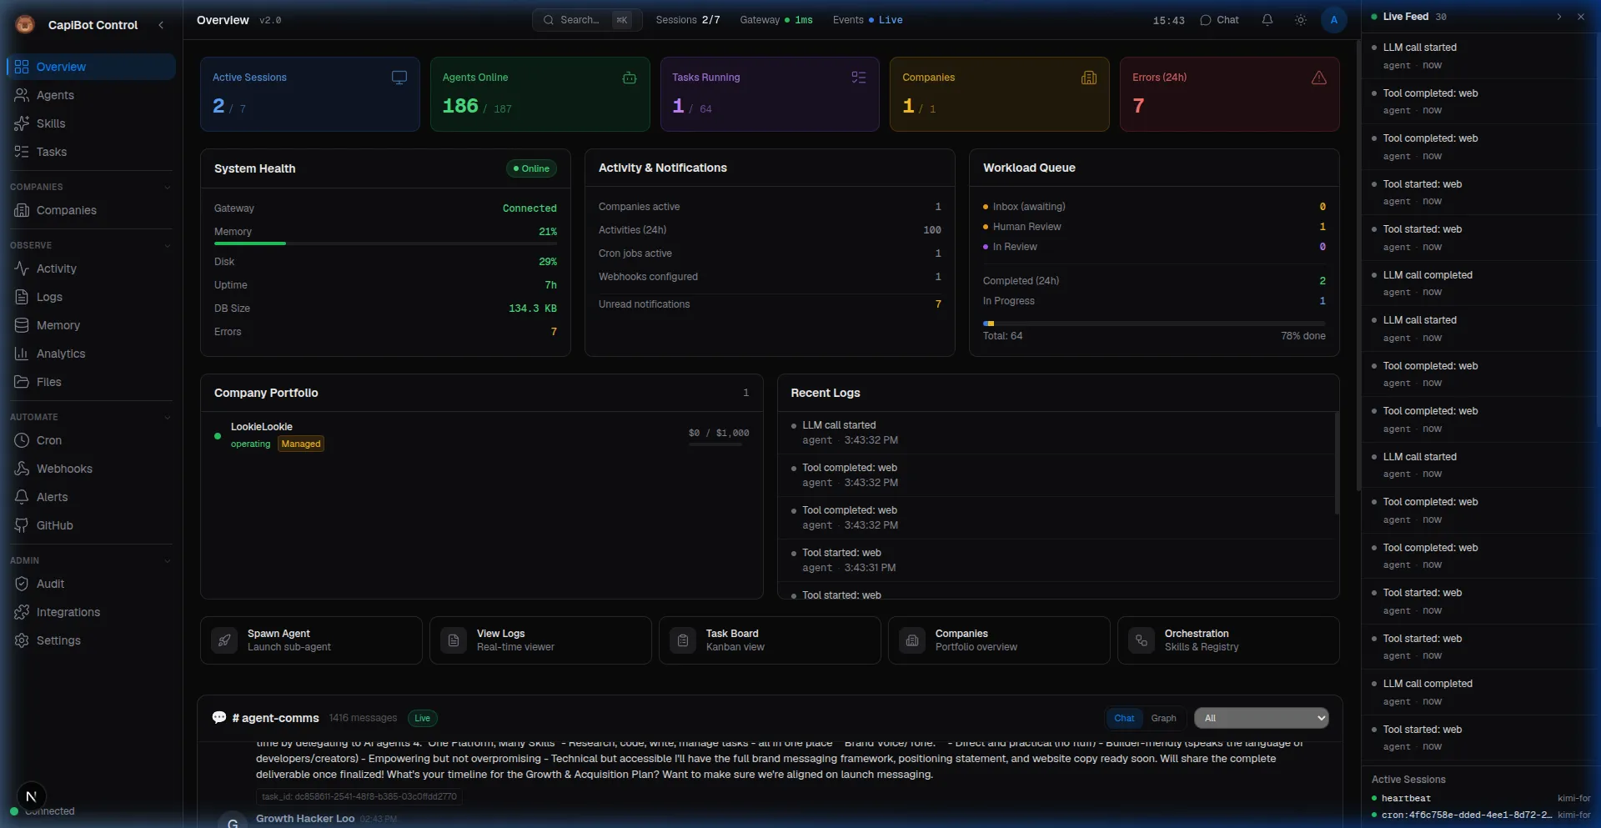1601x828 pixels.
Task: Collapse the OBSERVE sidebar section
Action: tap(167, 246)
